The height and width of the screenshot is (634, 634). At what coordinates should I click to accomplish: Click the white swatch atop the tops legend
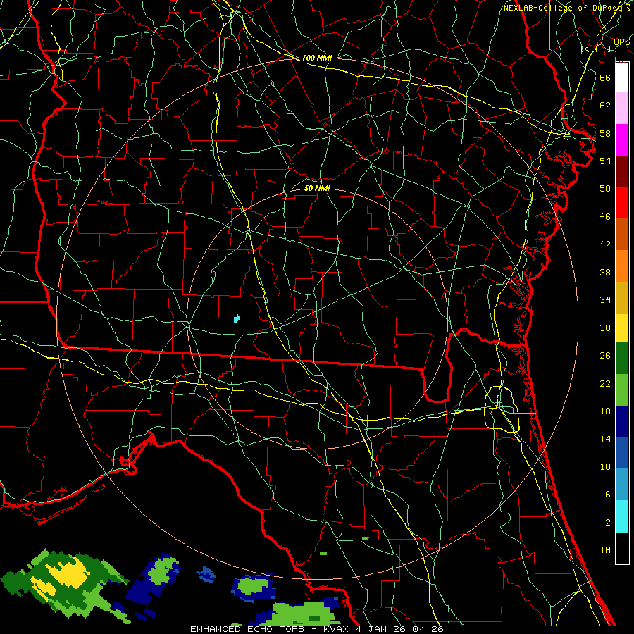pos(622,77)
